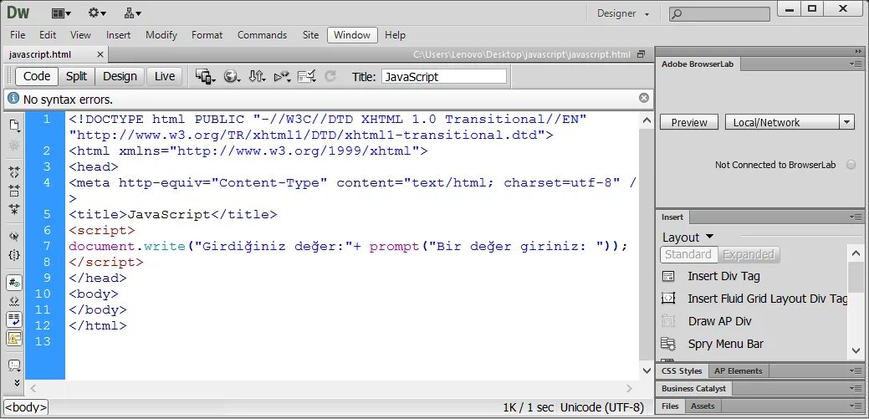Click the Show Code Navigator icon
Image resolution: width=869 pixels, height=419 pixels.
14,146
